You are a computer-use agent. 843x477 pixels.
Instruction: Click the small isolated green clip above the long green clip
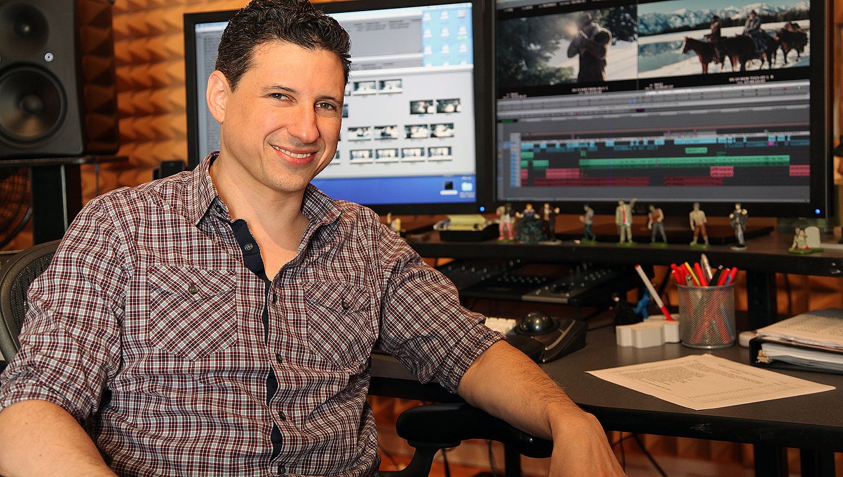click(x=695, y=150)
